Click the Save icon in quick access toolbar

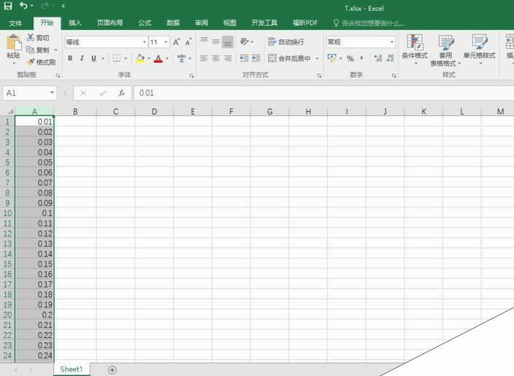pos(8,7)
